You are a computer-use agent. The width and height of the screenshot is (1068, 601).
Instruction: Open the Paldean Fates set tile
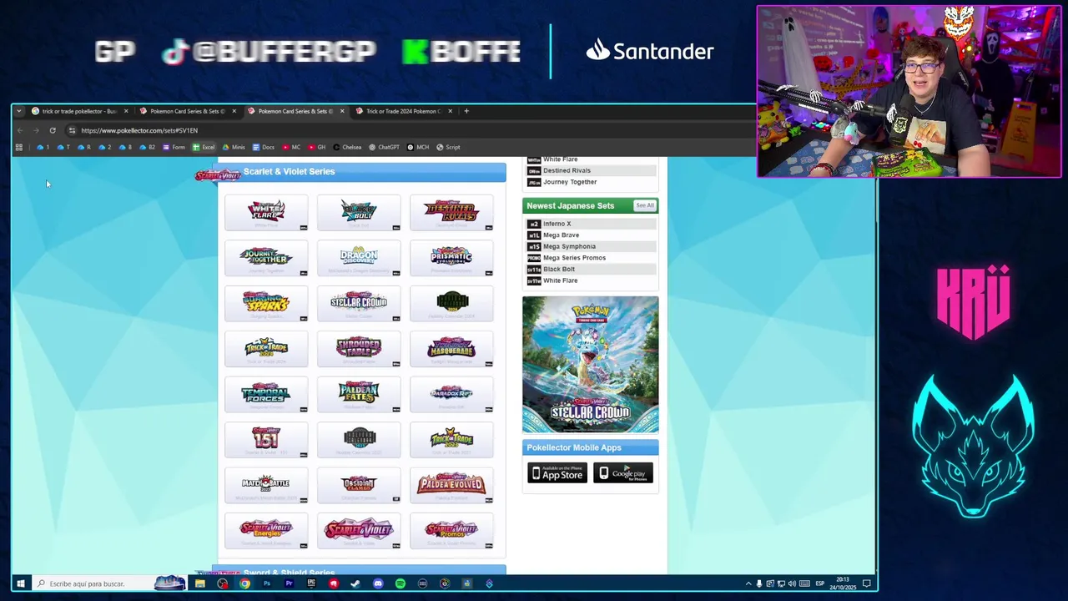(359, 395)
